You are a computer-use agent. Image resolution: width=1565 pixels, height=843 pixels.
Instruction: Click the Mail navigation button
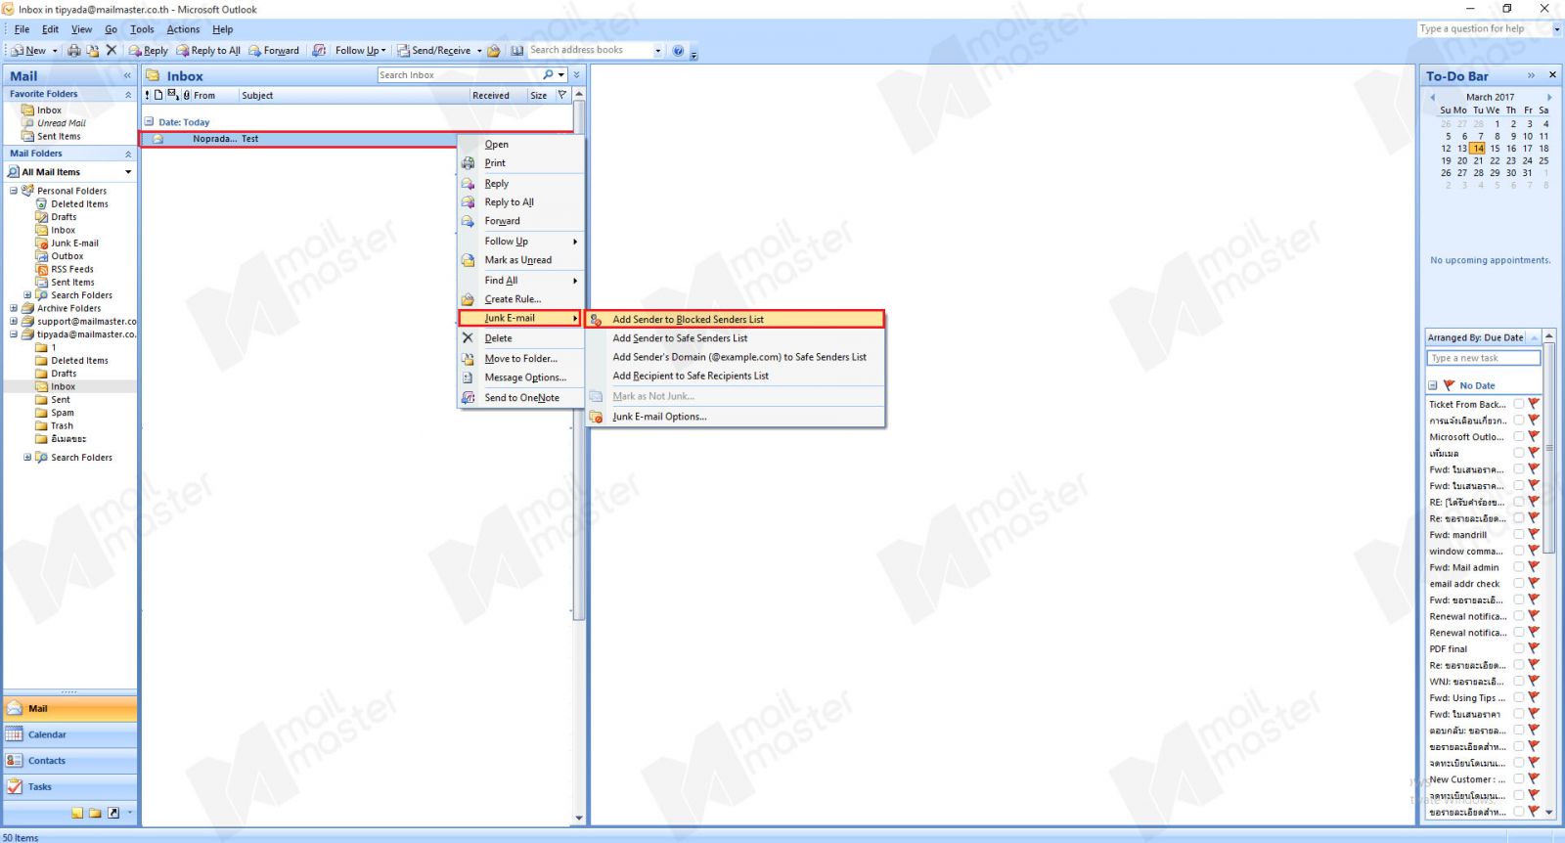point(69,708)
